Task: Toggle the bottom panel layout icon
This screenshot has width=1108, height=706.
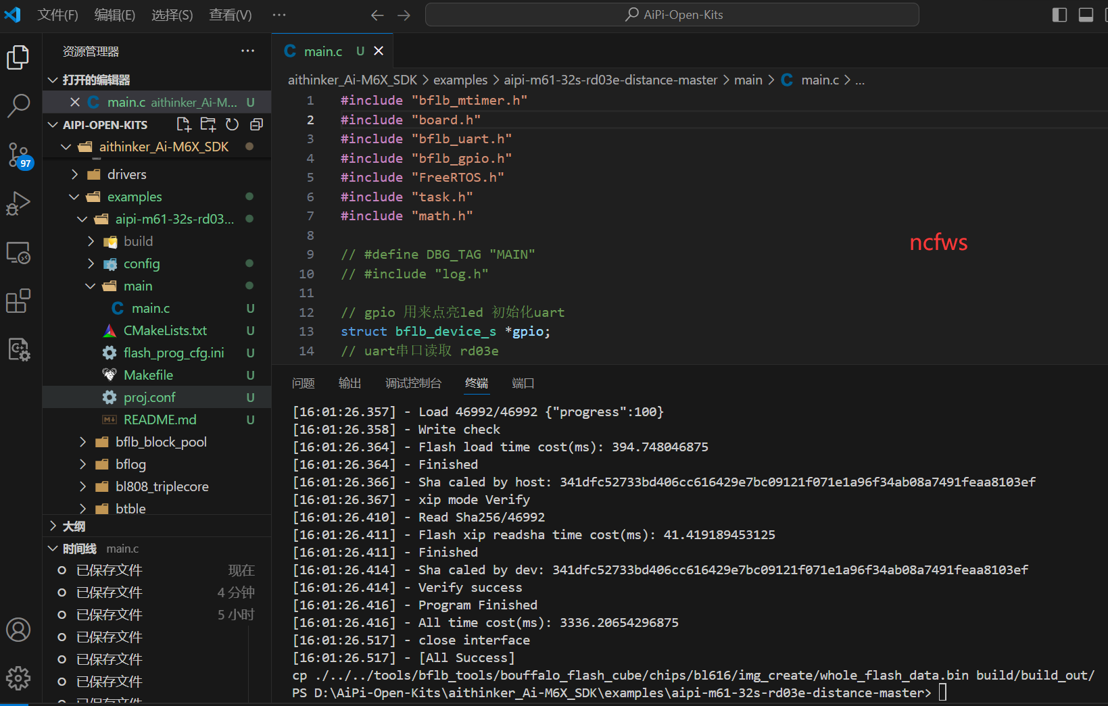Action: [x=1086, y=15]
